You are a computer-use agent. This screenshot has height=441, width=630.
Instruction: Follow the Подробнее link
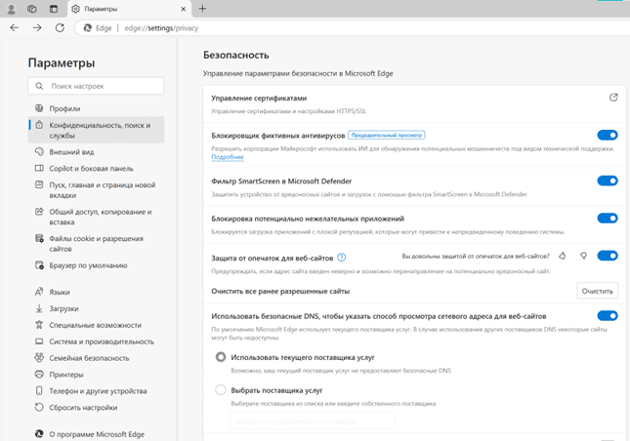[x=228, y=157]
